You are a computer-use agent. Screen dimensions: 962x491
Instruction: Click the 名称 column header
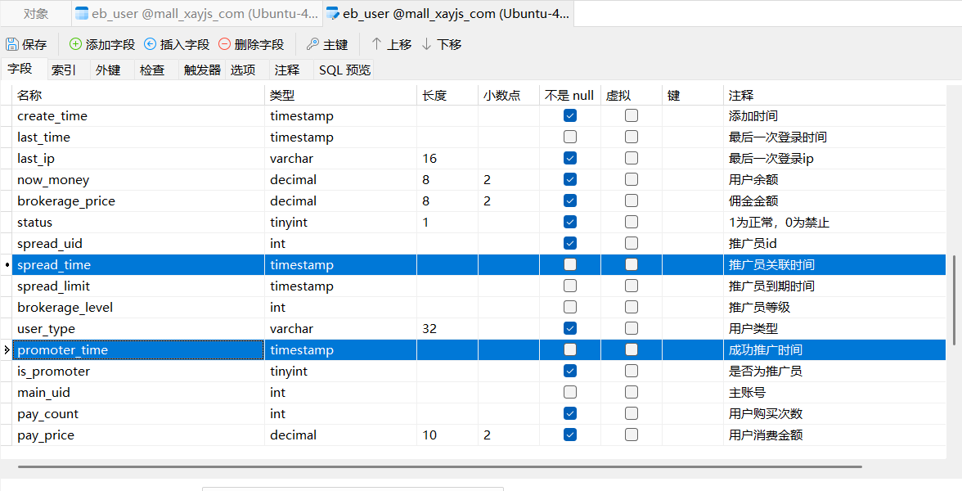138,95
